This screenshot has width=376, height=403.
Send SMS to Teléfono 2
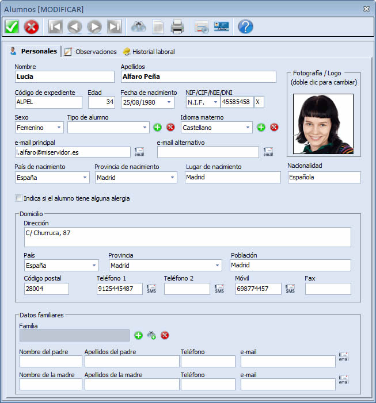point(219,289)
